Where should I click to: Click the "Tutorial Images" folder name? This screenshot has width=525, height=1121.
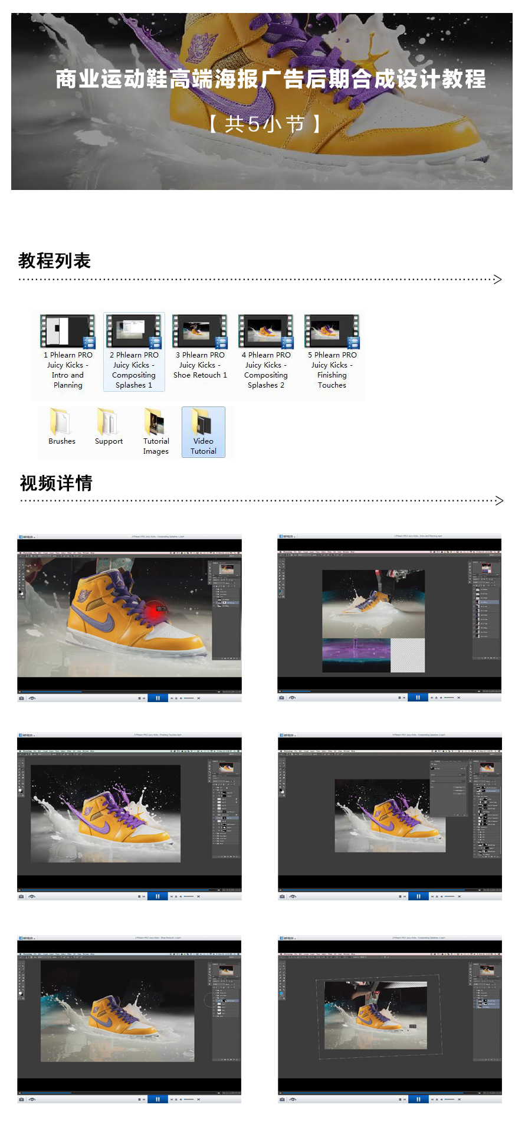(x=156, y=446)
